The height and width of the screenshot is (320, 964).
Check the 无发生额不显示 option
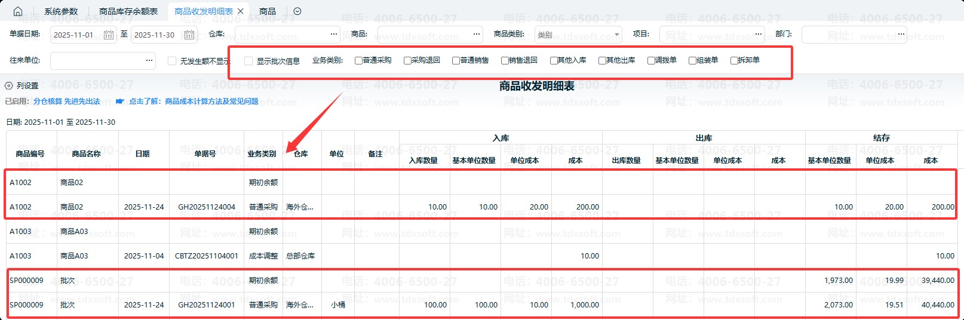click(172, 61)
